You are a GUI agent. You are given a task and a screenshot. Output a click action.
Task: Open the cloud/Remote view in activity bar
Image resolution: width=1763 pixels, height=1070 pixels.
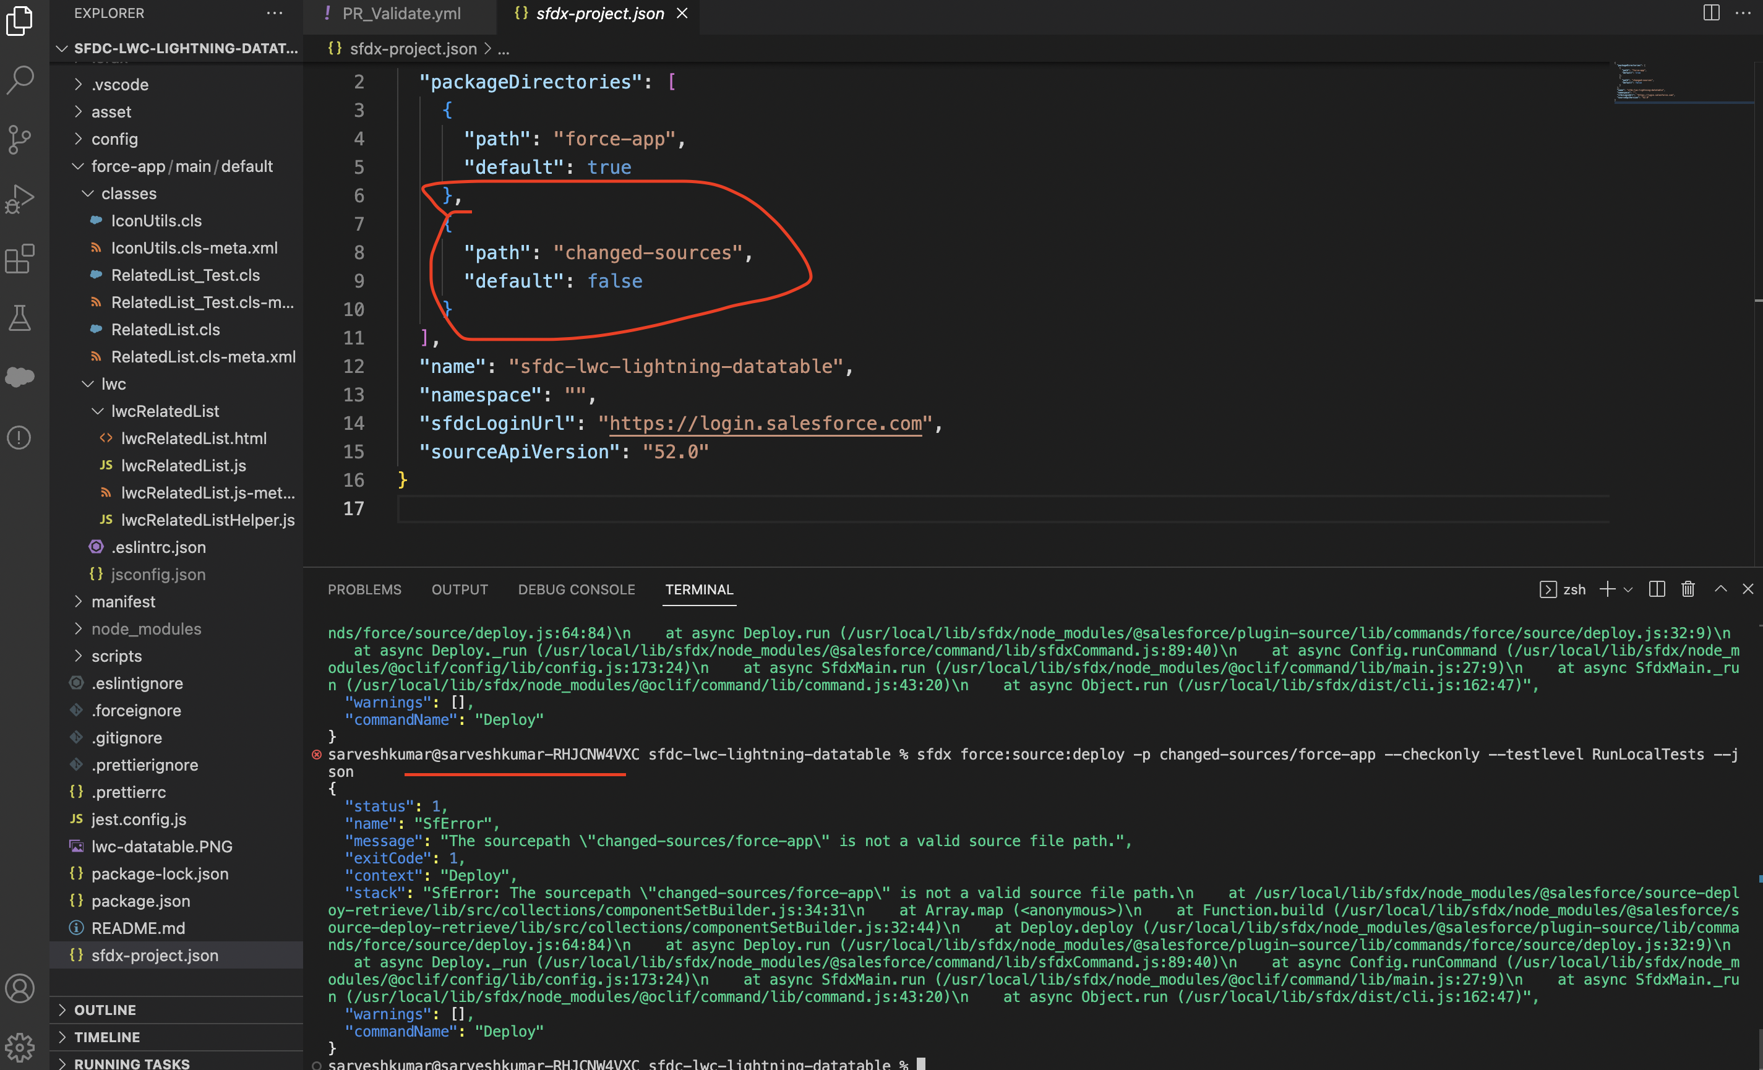coord(20,377)
